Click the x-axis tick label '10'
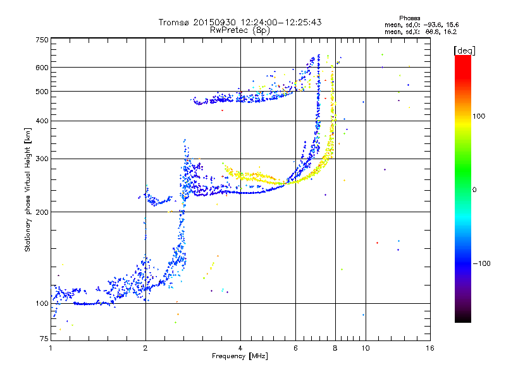This screenshot has height=379, width=506. tap(366, 348)
